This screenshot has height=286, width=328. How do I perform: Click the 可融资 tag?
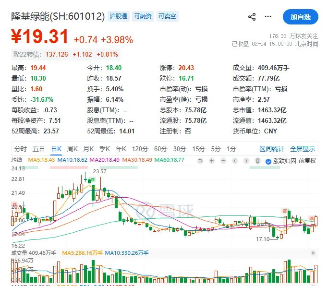point(143,16)
